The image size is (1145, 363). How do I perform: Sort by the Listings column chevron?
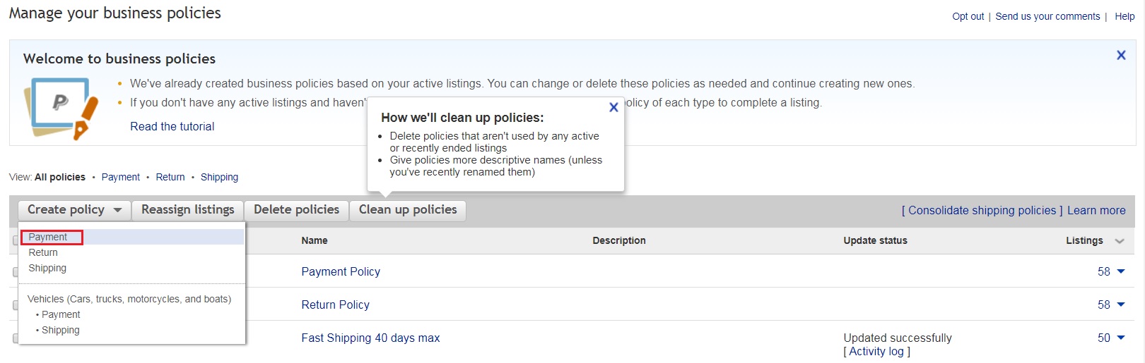[1120, 241]
